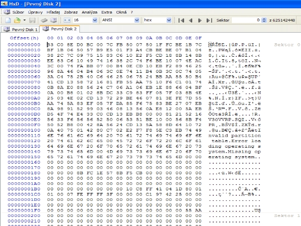Click decoded text 'table.Error loa'
301x226 pixels.
pos(236,141)
